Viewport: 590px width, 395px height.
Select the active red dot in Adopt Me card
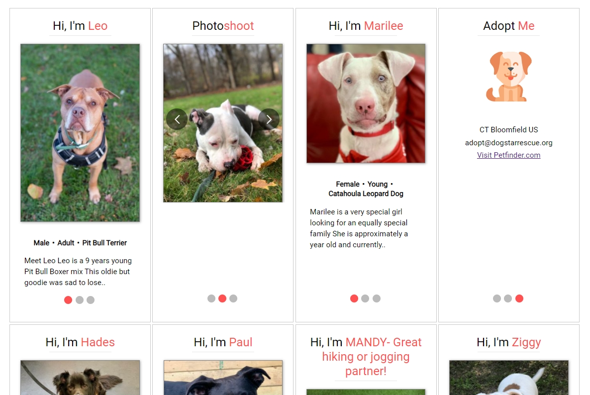tap(519, 298)
